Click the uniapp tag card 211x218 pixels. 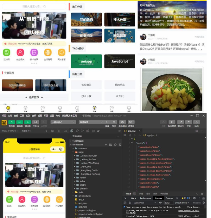point(86,61)
